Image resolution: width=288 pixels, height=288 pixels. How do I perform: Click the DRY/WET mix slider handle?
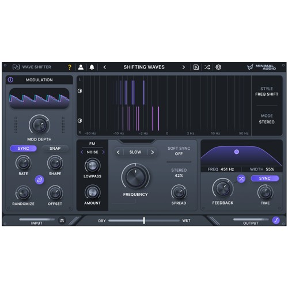point(144,221)
